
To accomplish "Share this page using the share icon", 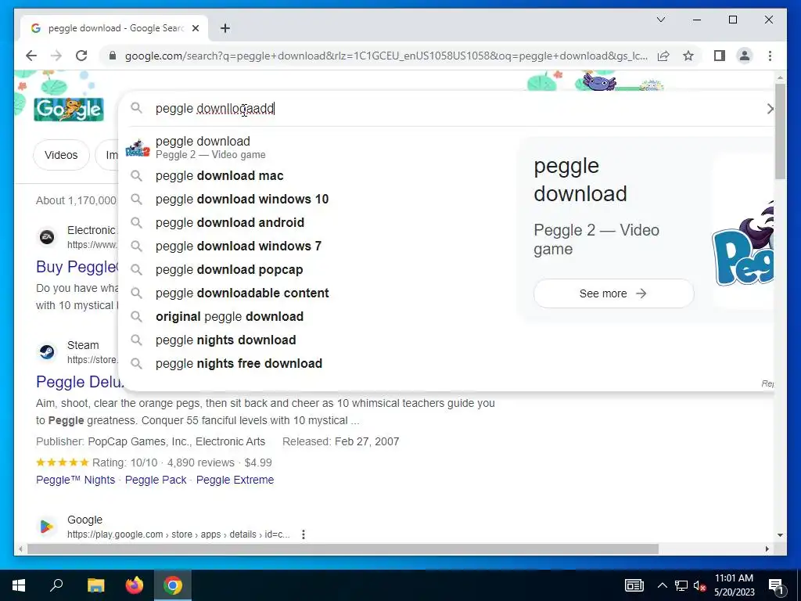I will point(663,56).
